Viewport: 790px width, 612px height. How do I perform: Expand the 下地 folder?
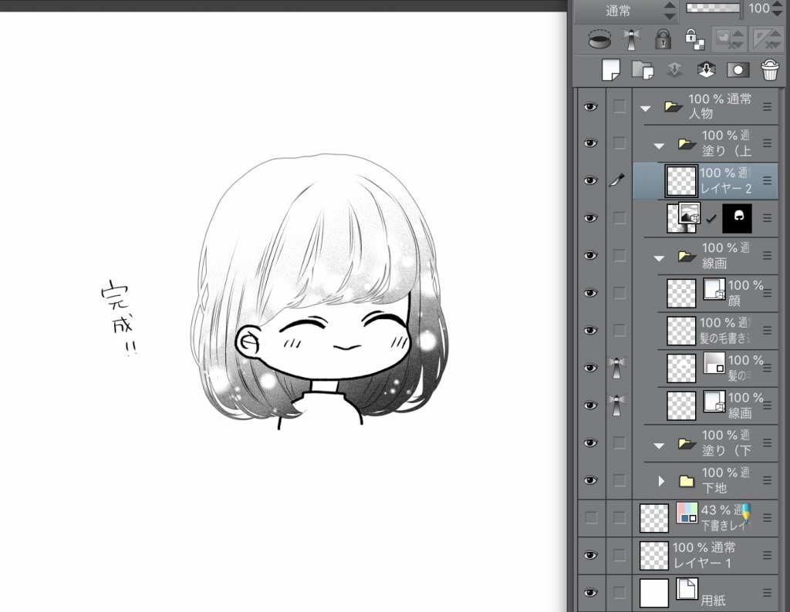coord(661,481)
